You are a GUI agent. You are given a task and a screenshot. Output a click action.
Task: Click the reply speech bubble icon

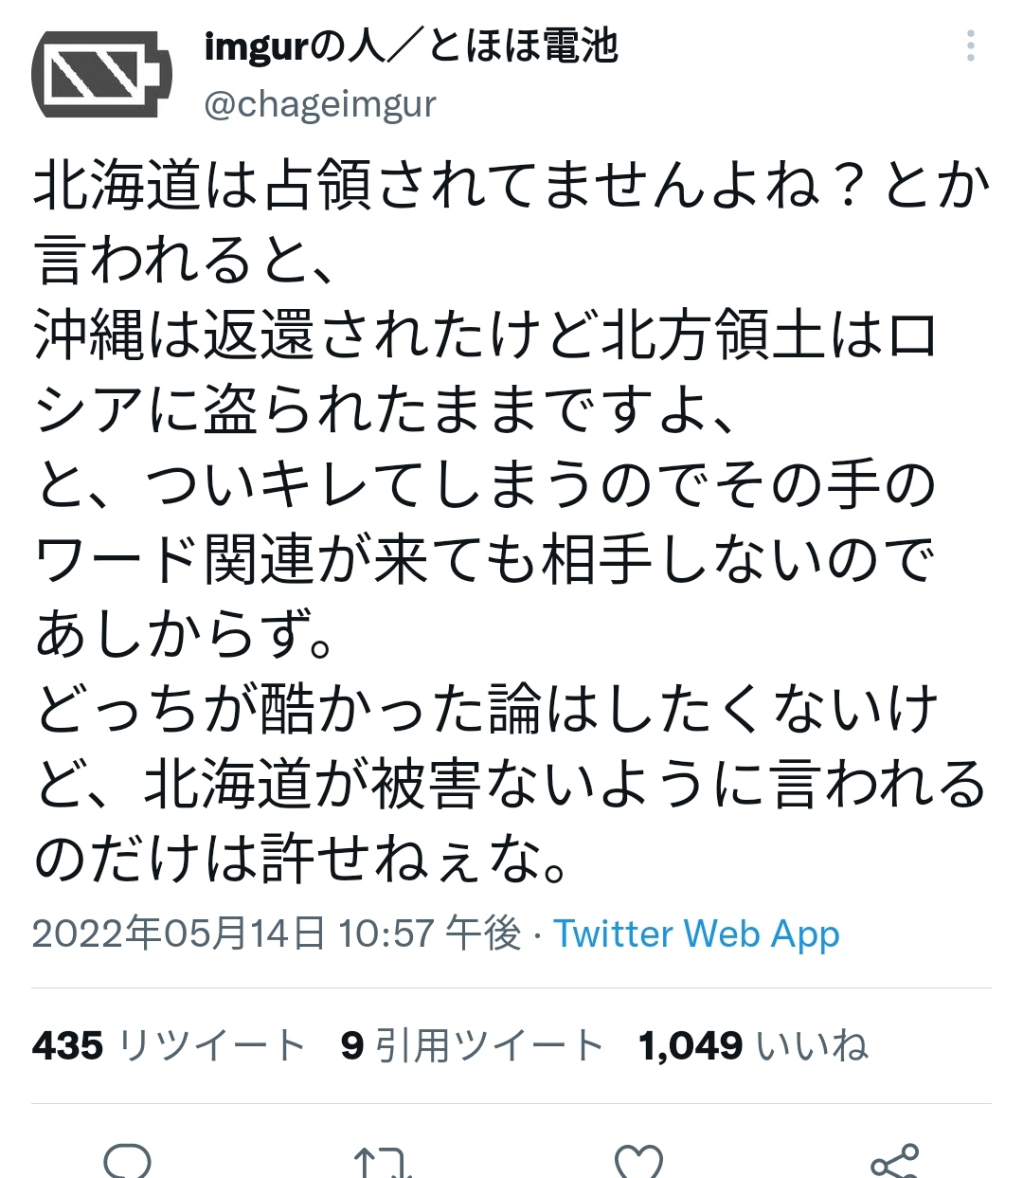point(128,1161)
